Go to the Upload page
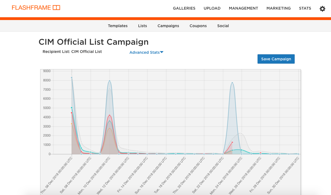 [212, 8]
